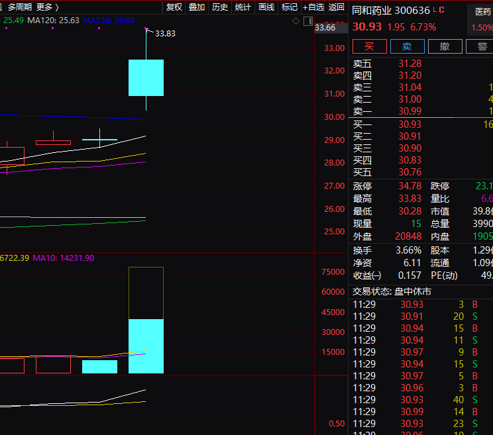This screenshot has width=493, height=435.
Task: Click the 最高 value 33.83
Action: 410,199
